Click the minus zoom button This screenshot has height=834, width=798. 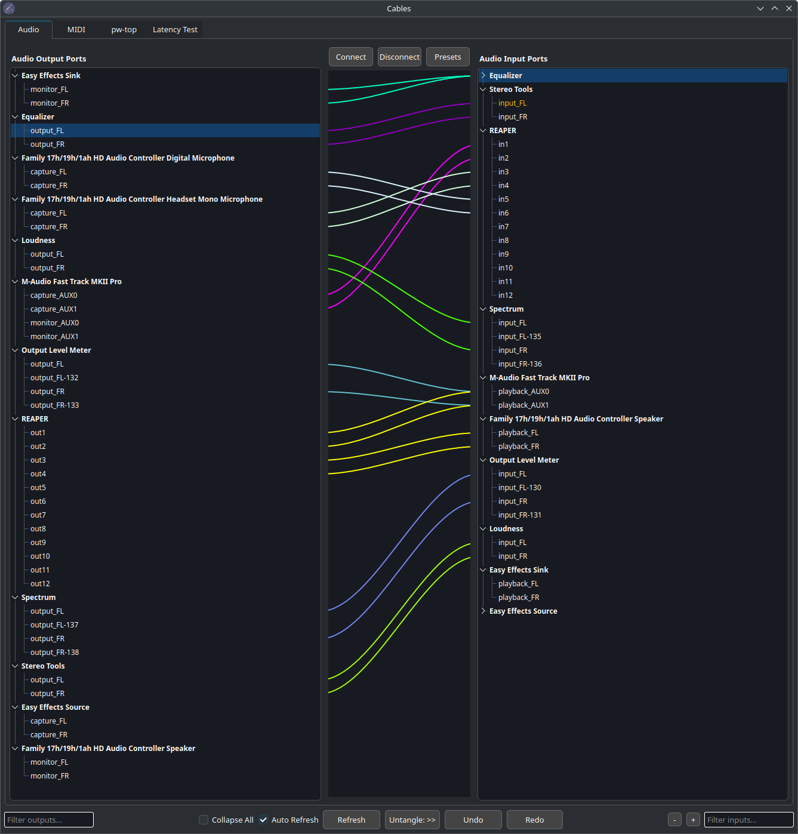(674, 820)
